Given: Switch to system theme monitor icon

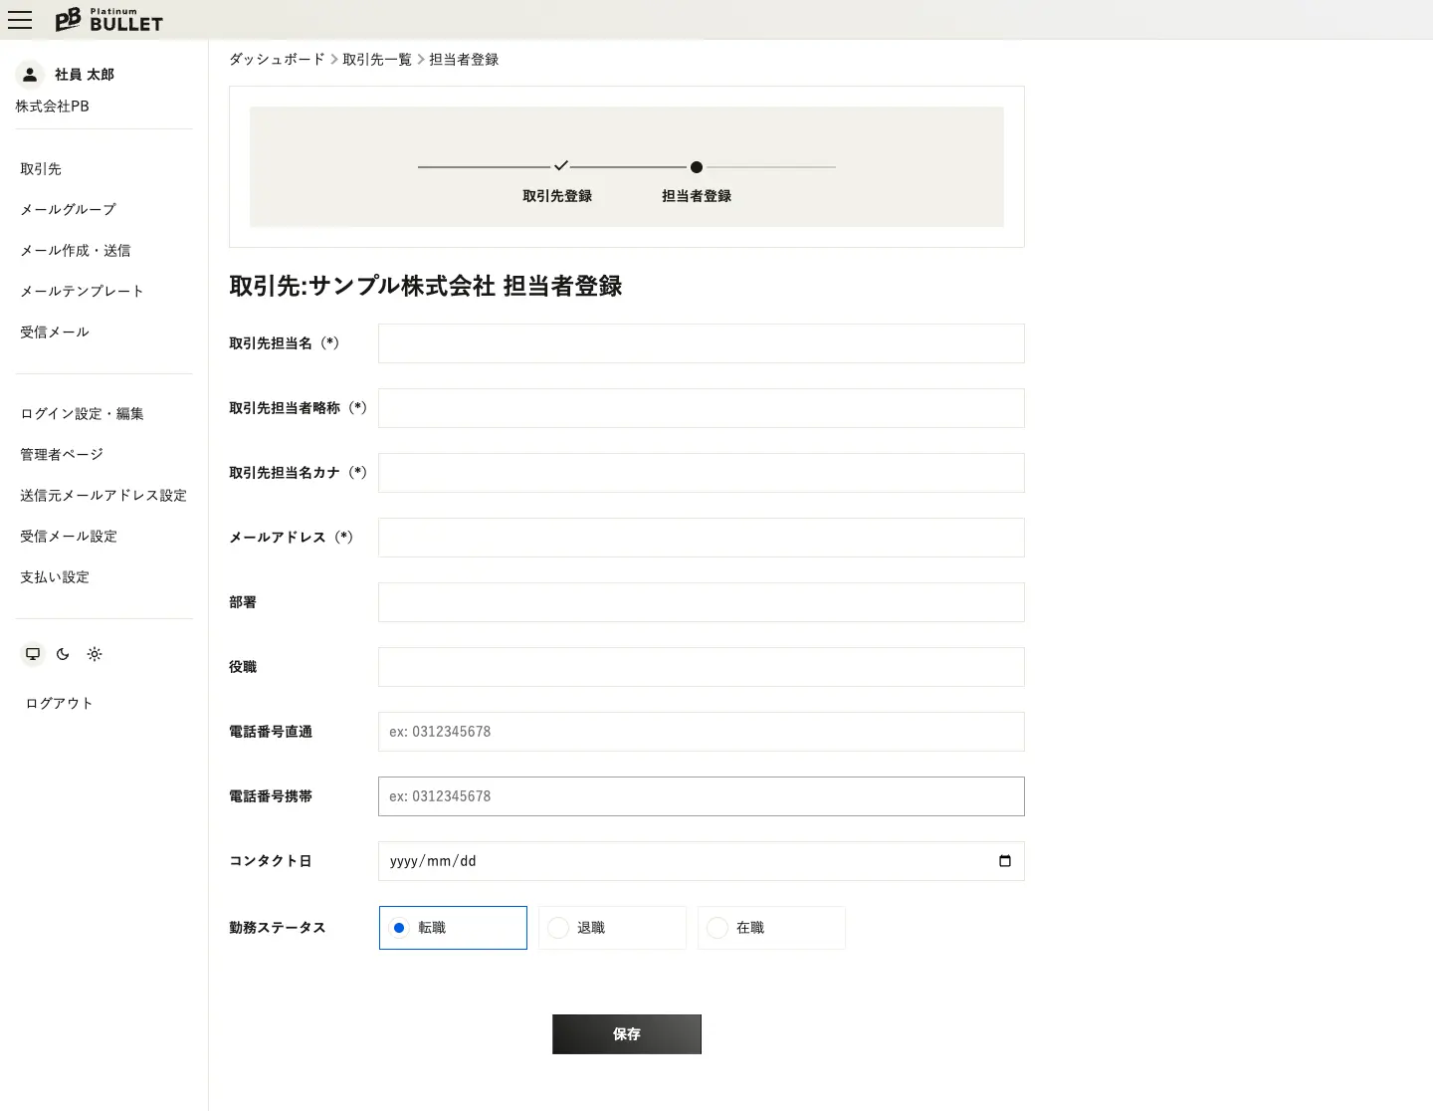Looking at the screenshot, I should click(33, 654).
